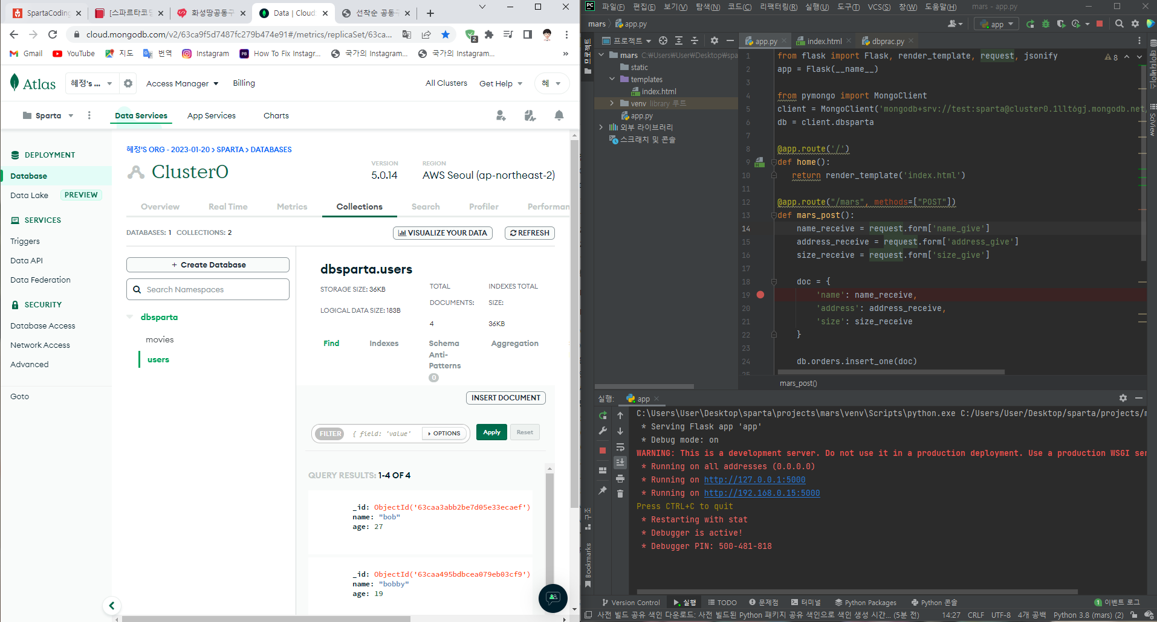Click REFRESH button in Collections

pos(530,233)
